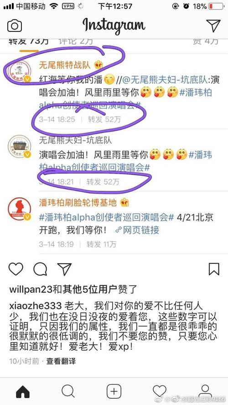Go to Home tab in bottom bar
The image size is (228, 405).
[23, 392]
